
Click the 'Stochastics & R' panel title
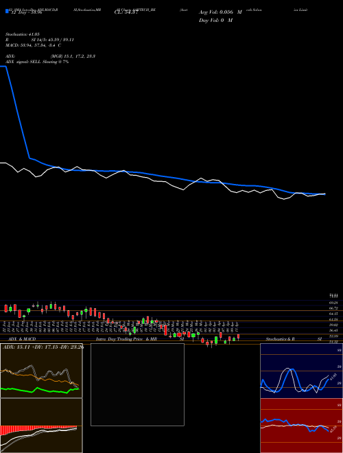tap(281, 339)
